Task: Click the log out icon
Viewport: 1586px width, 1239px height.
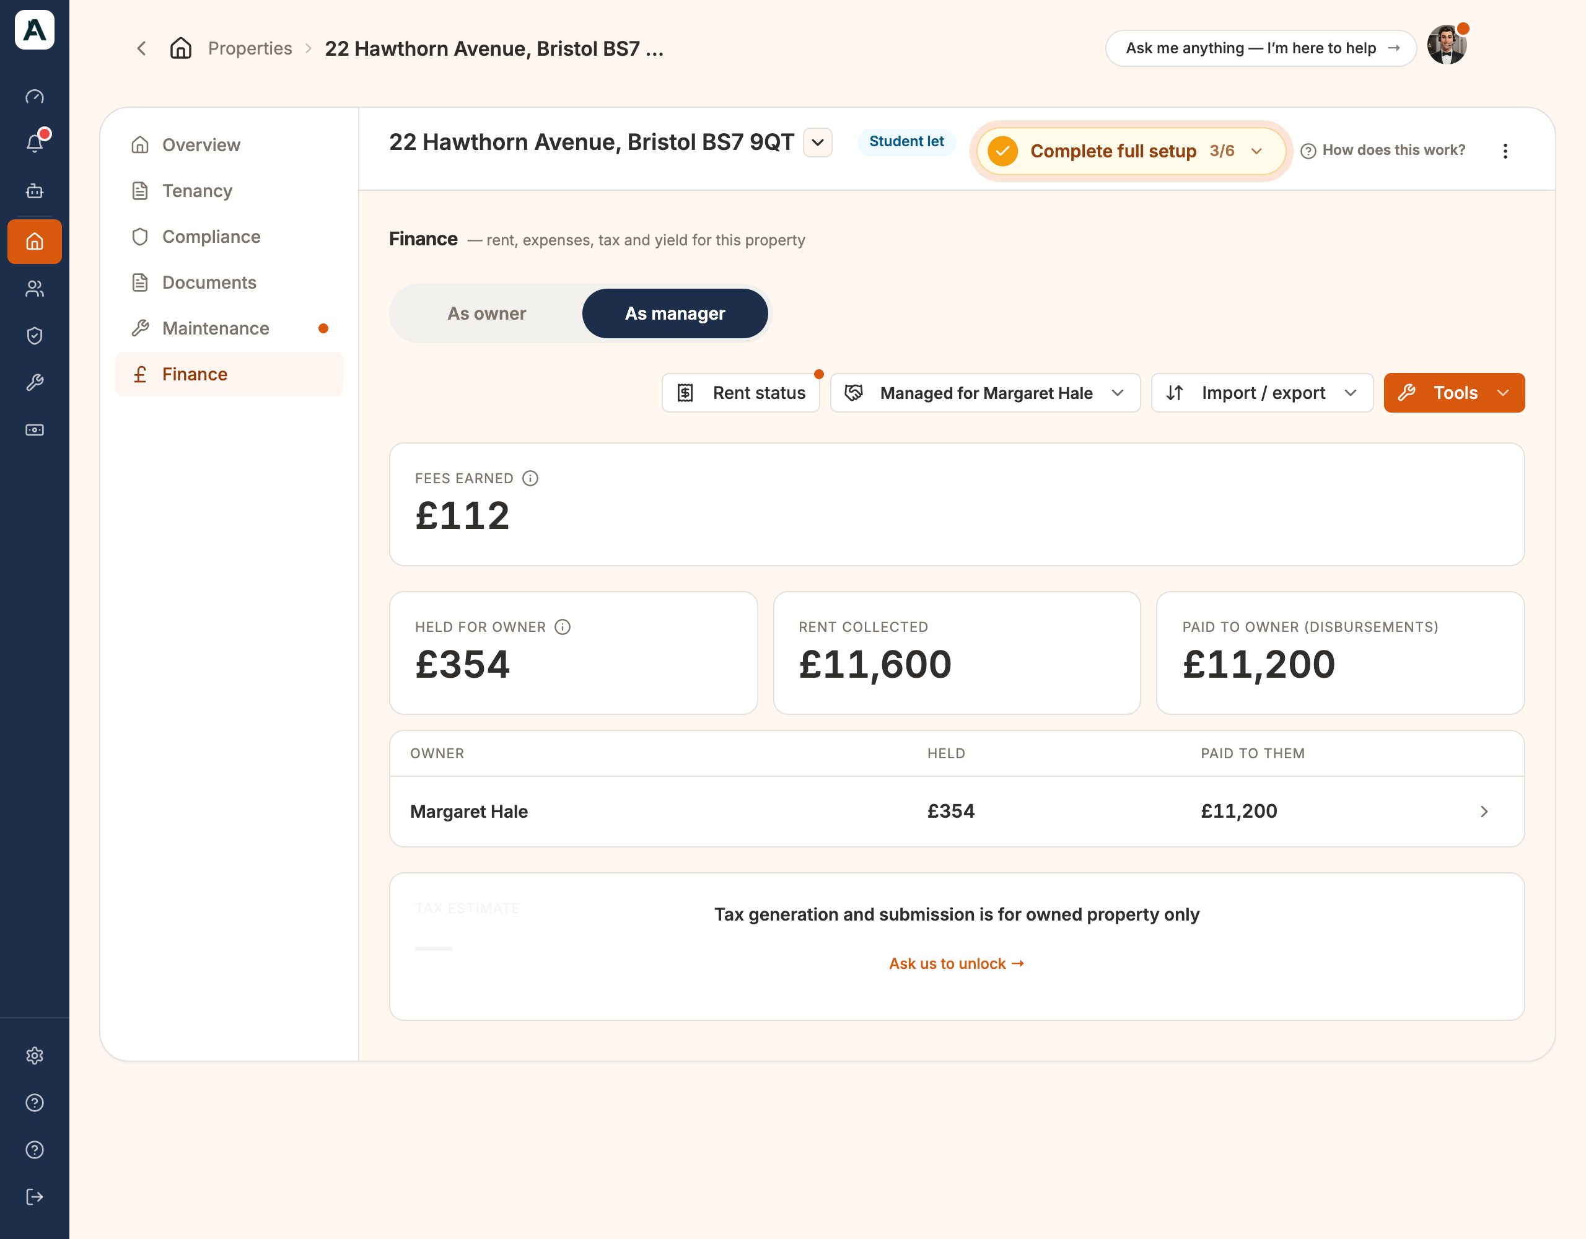Action: pos(34,1197)
